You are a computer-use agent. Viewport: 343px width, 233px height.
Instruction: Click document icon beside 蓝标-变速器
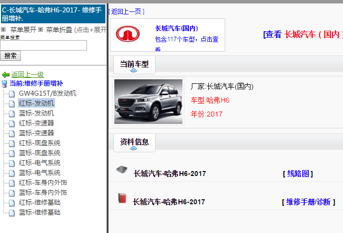[12, 133]
